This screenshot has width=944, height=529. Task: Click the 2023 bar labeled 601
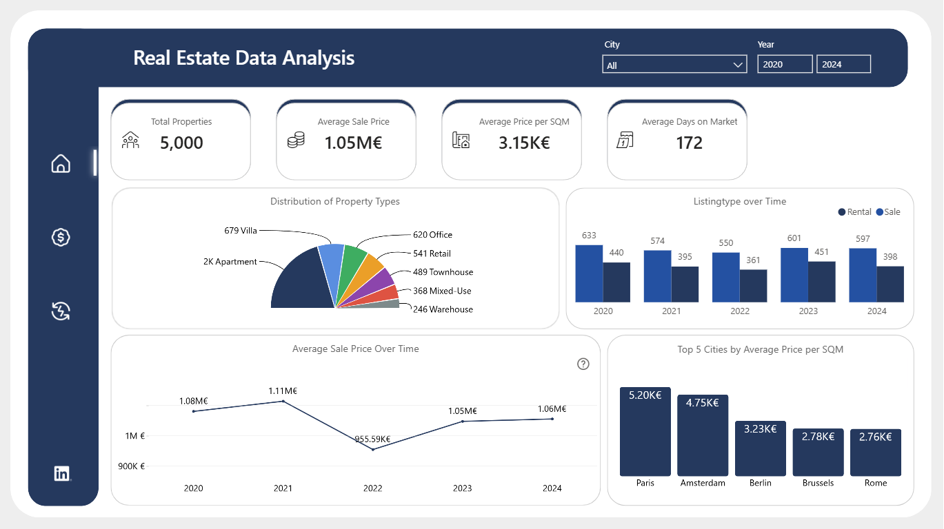click(794, 275)
